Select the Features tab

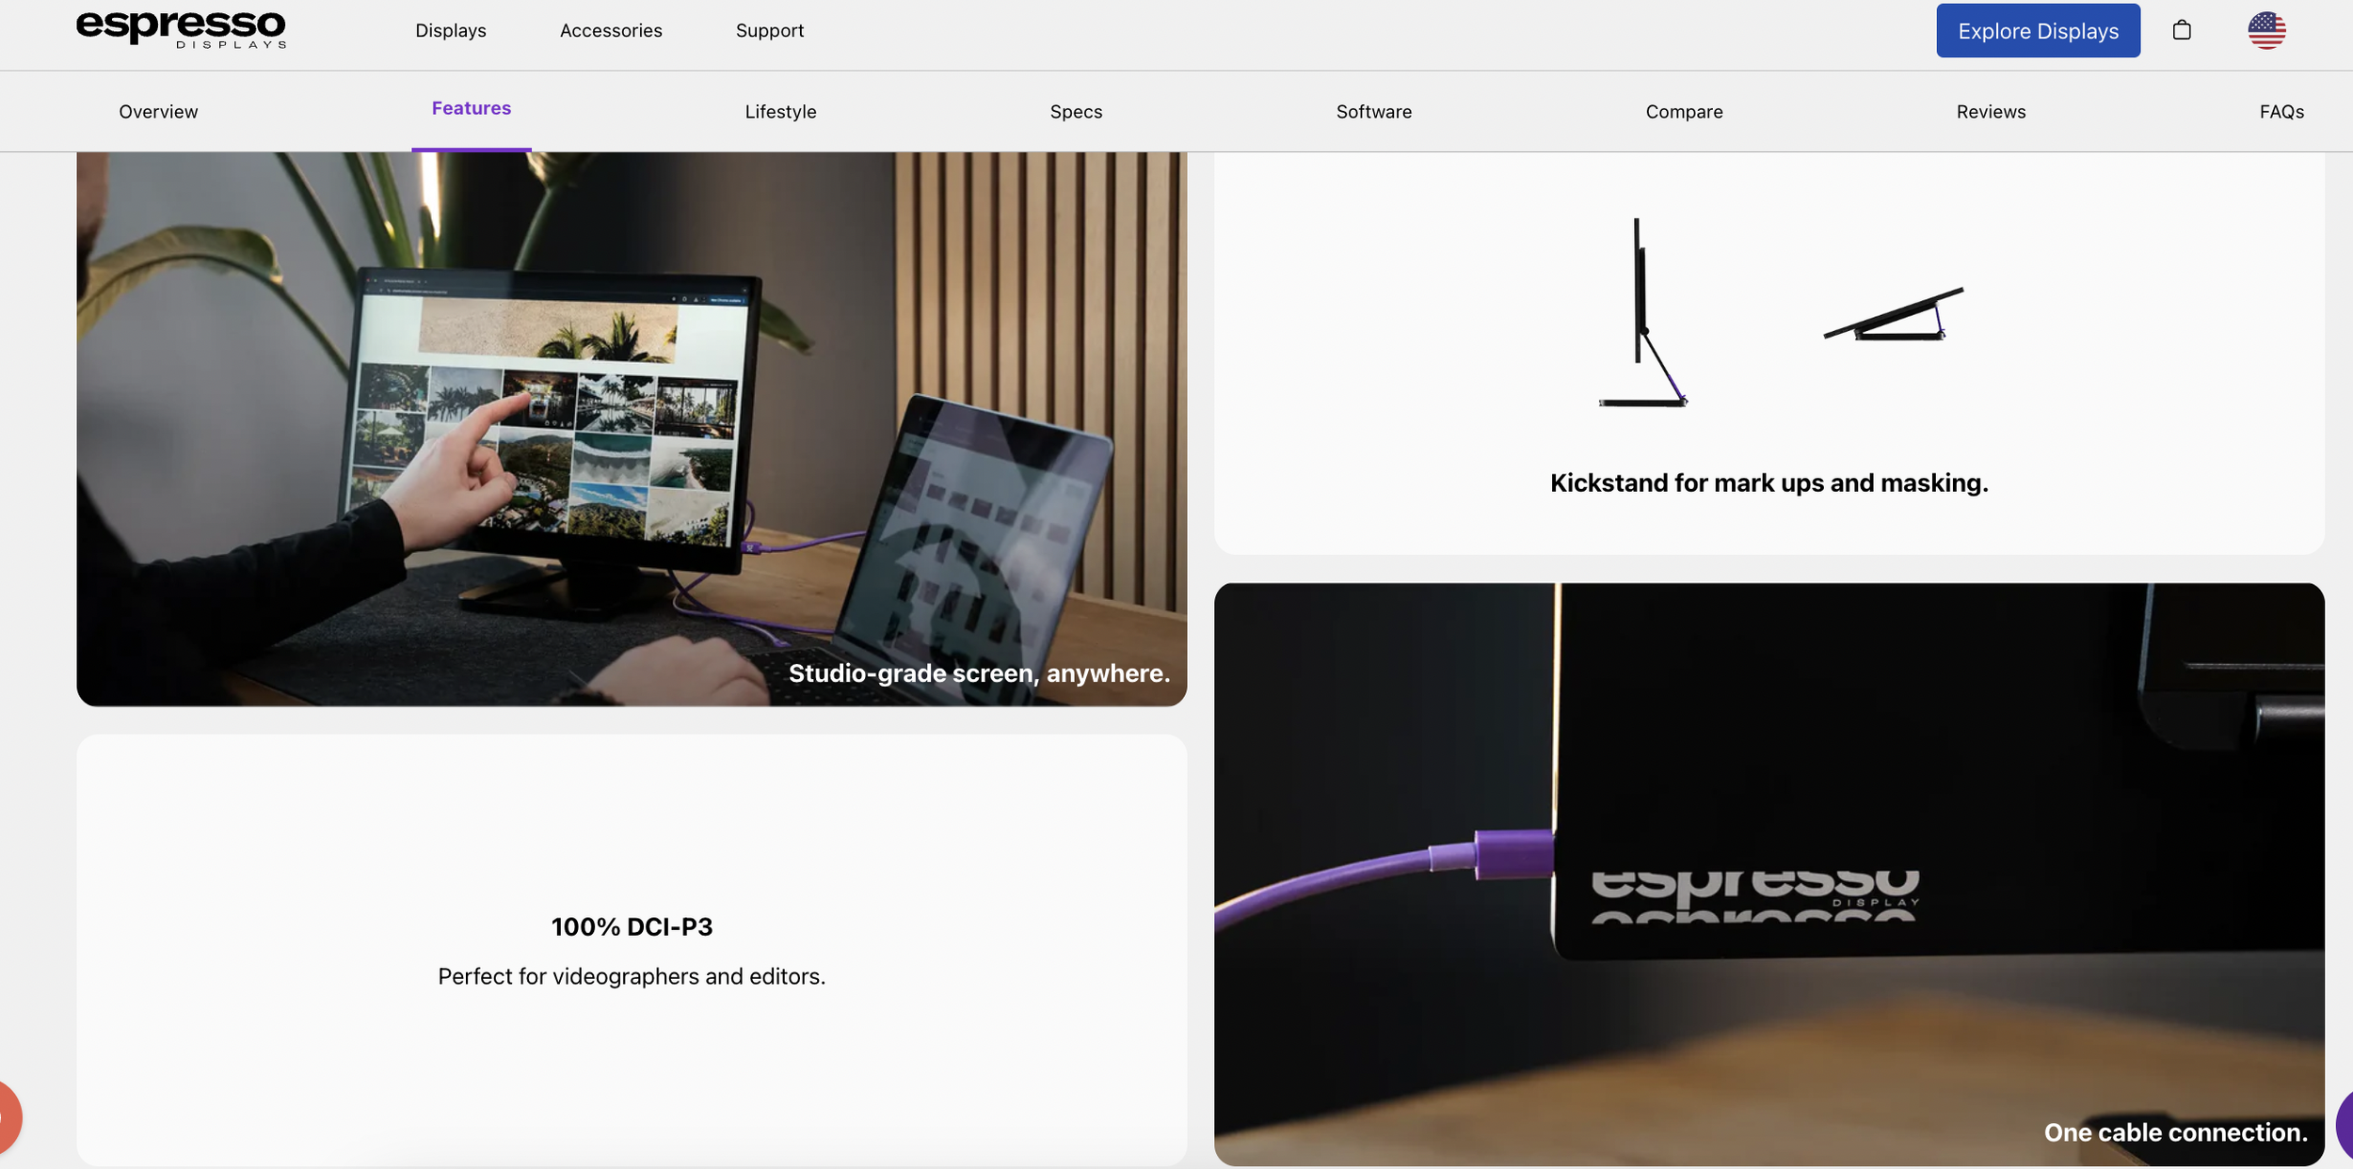click(x=471, y=108)
